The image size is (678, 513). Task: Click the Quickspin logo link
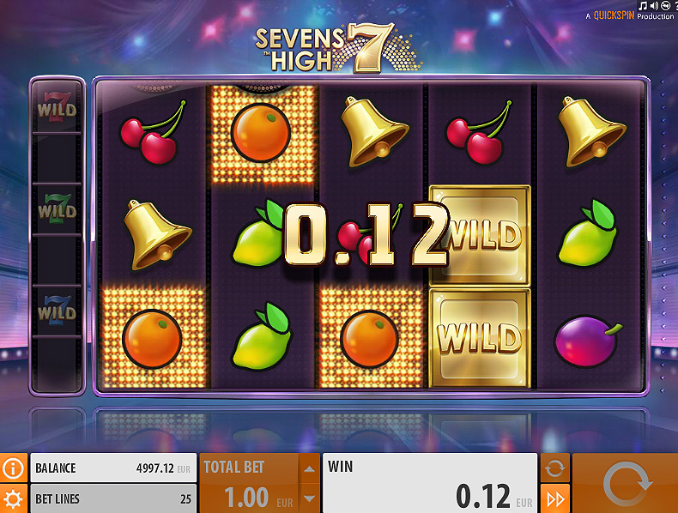[x=614, y=15]
